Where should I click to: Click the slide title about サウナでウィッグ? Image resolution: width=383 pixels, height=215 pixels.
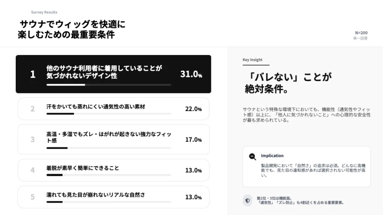click(71, 30)
